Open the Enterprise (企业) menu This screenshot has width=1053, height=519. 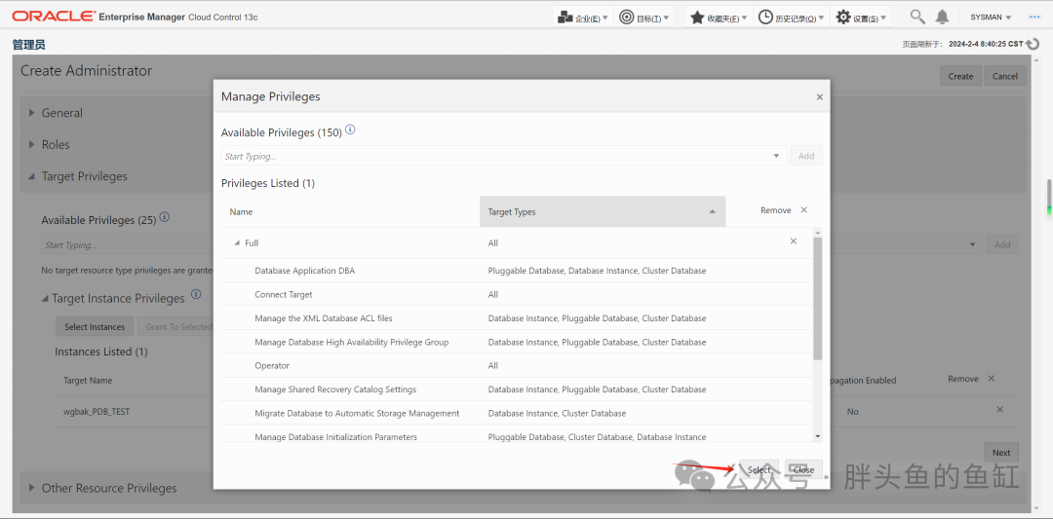(583, 18)
